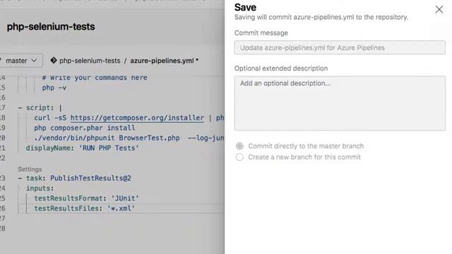Open php-selenium-tests breadcrumb link

pyautogui.click(x=90, y=61)
